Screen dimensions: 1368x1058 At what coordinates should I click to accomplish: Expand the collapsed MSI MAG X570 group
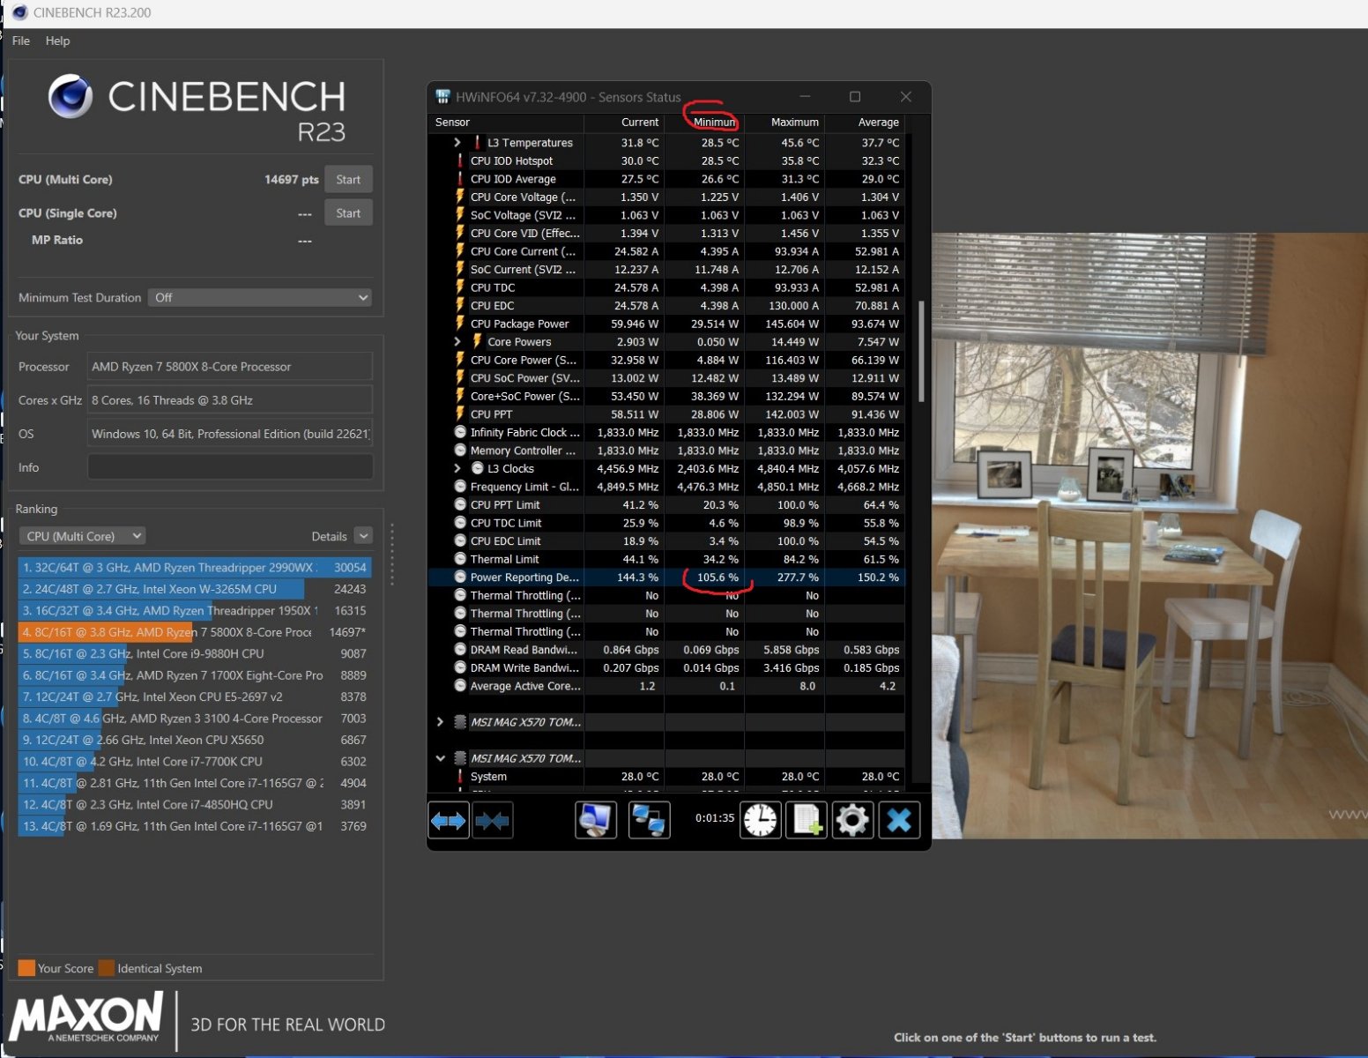[440, 722]
